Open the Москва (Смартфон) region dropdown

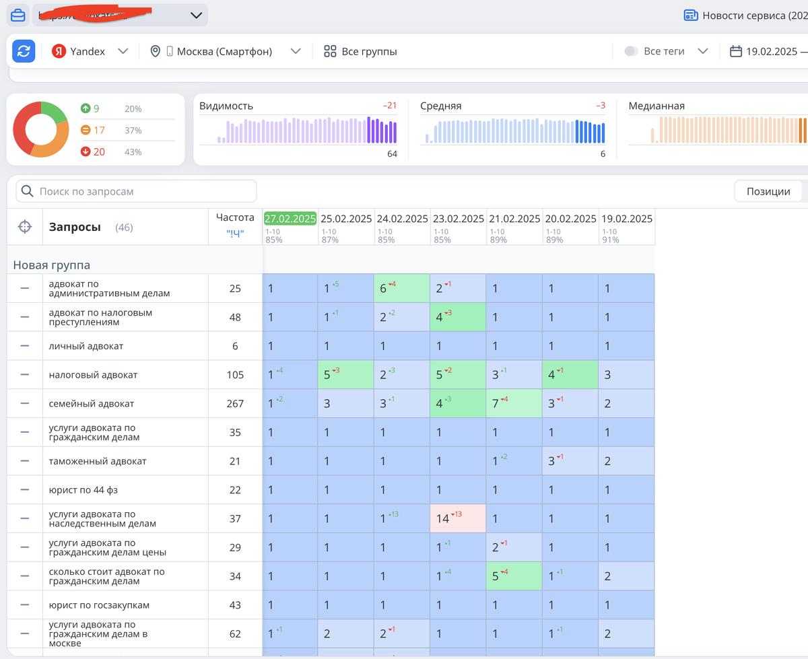tap(296, 51)
